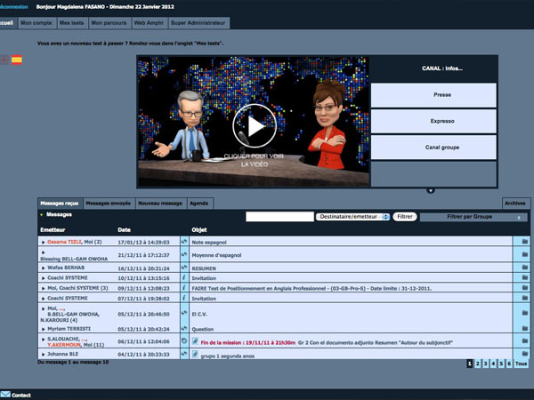Play the news anchor video

point(255,126)
